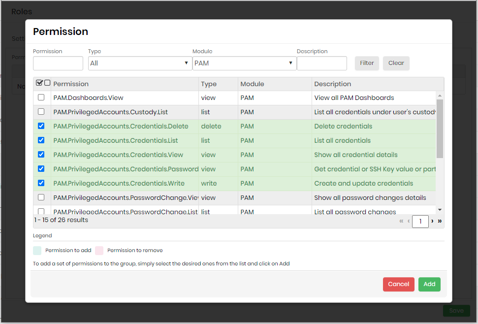The image size is (478, 324).
Task: Click the 'Permission to add' green legend swatch
Action: tap(37, 251)
